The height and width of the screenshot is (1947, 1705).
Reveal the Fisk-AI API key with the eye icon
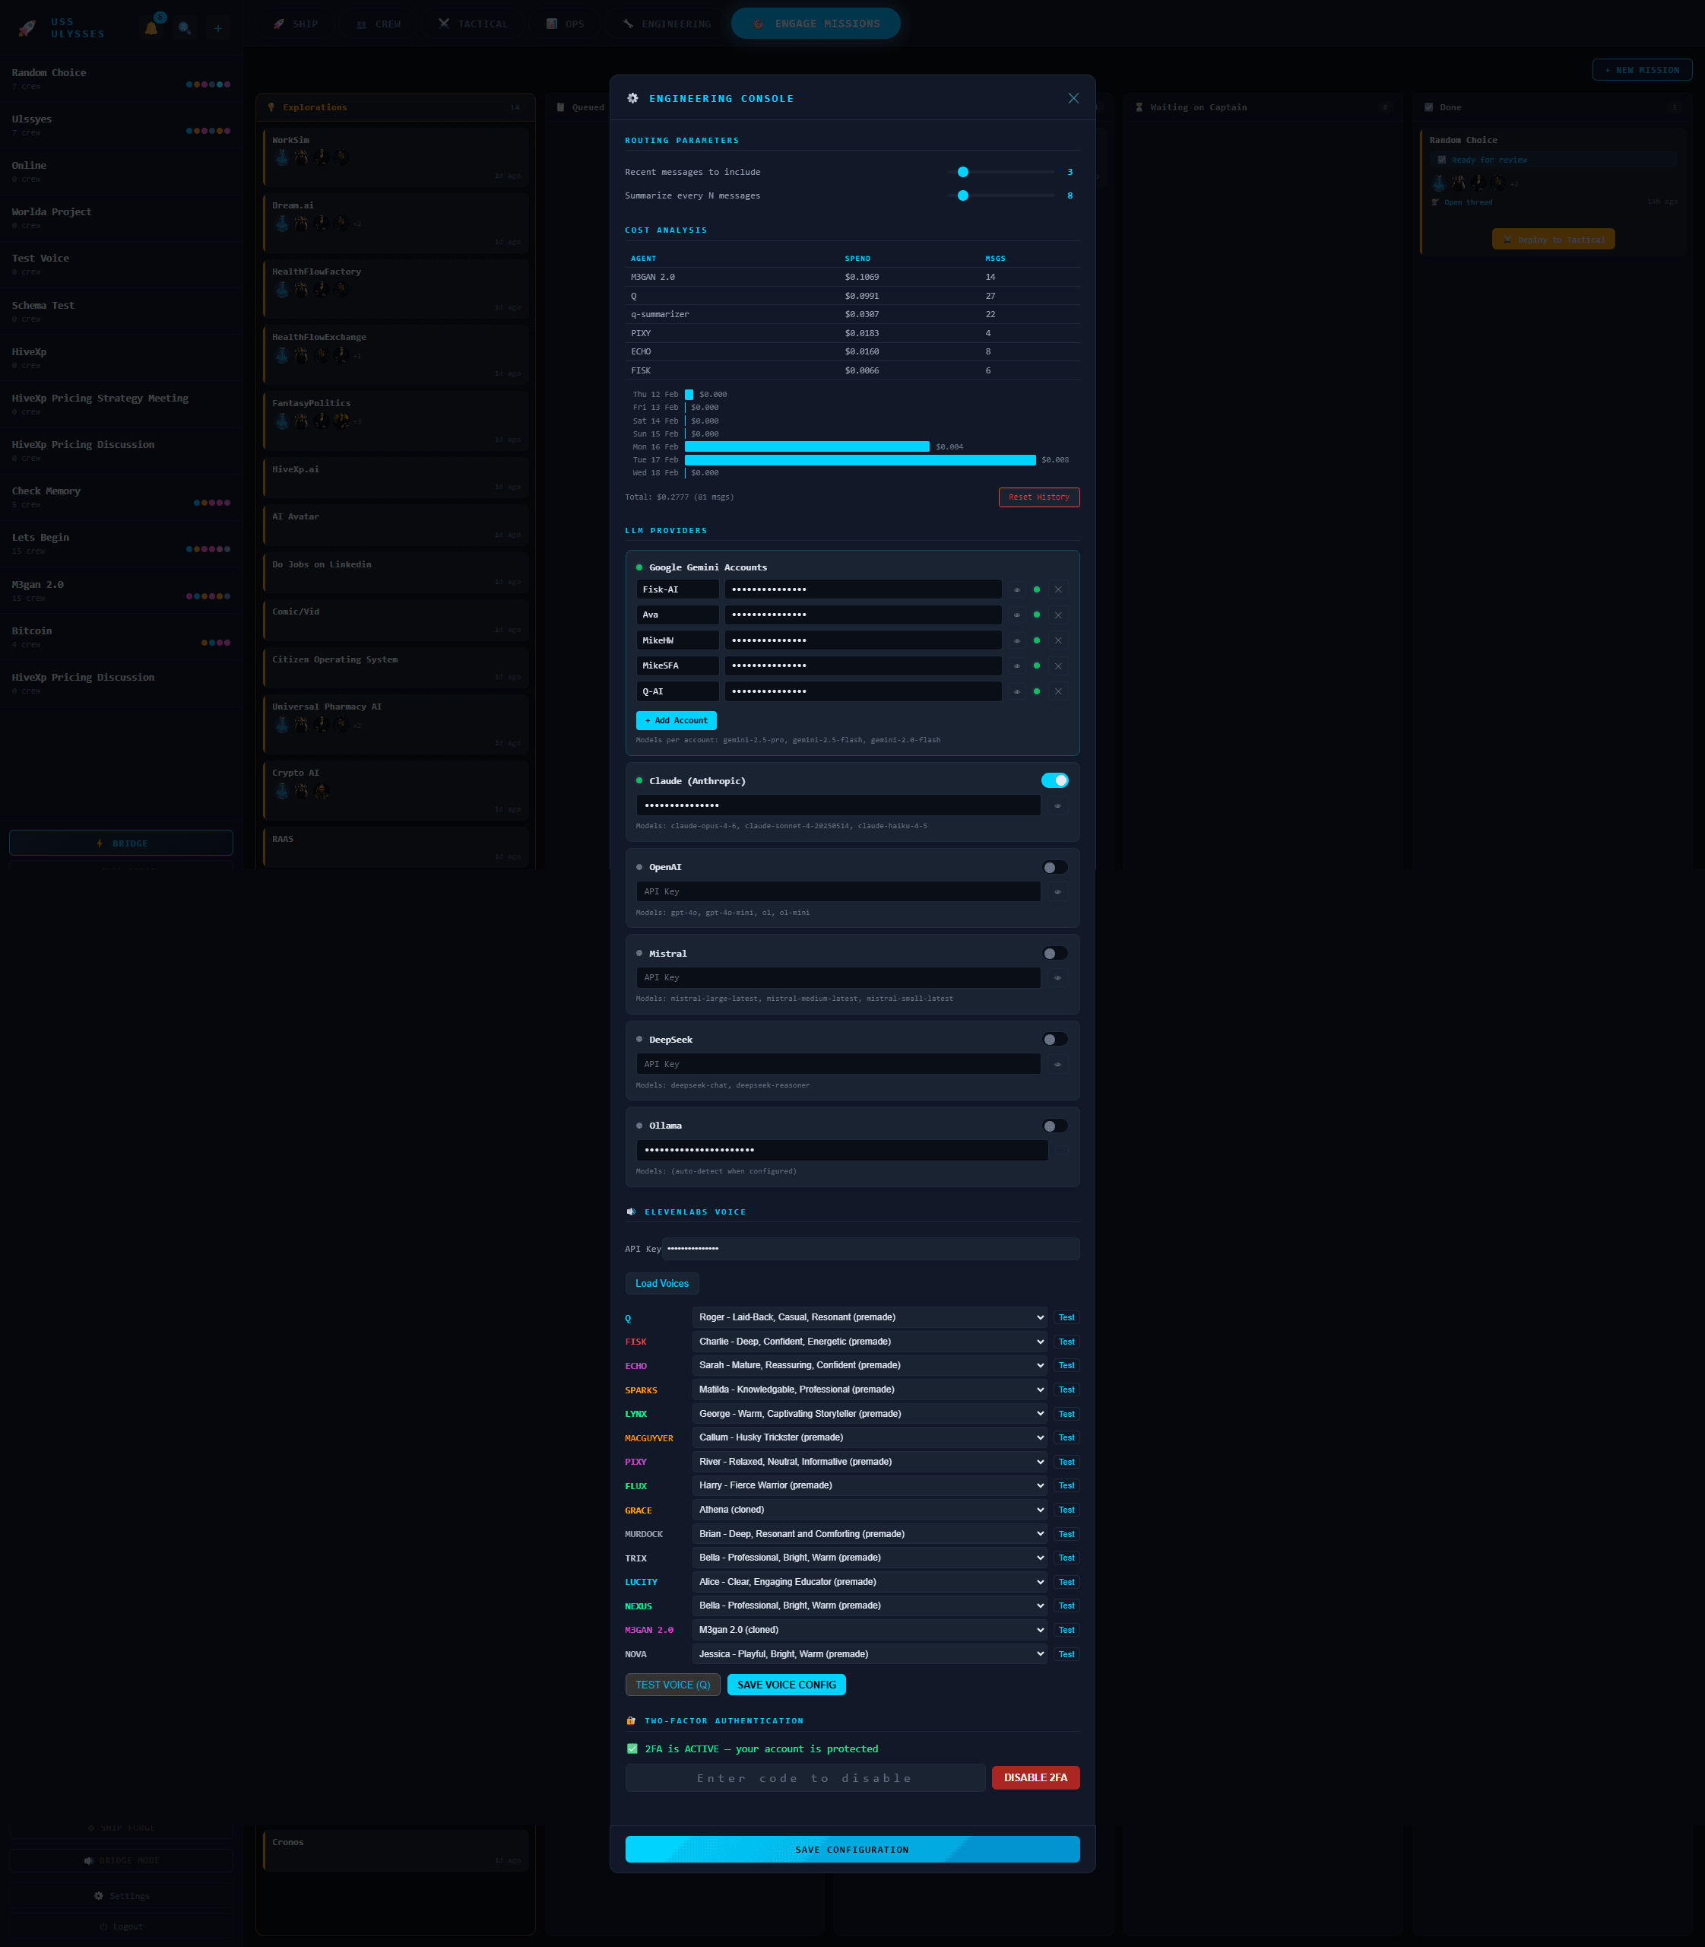click(1016, 589)
